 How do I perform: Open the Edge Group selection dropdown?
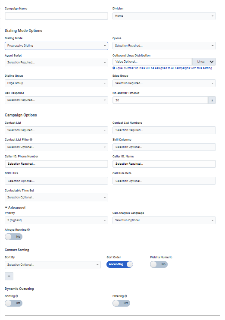(164, 83)
